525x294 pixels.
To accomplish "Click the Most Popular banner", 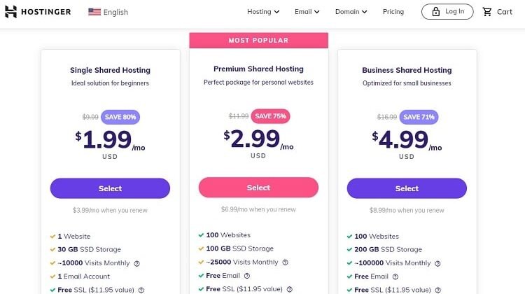I will [258, 41].
